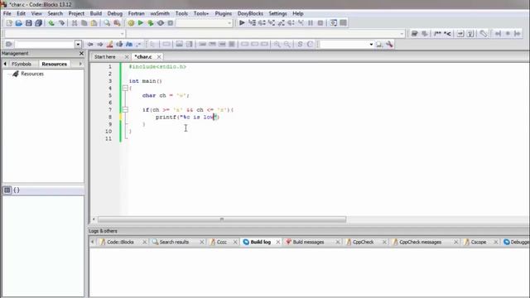Open the Plugins menu

tap(224, 13)
